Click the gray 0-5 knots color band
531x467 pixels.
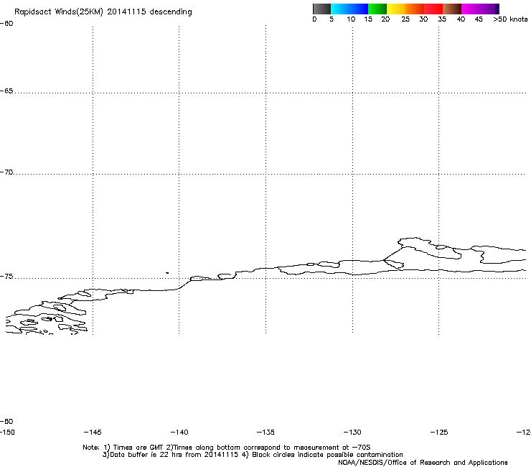coord(321,9)
